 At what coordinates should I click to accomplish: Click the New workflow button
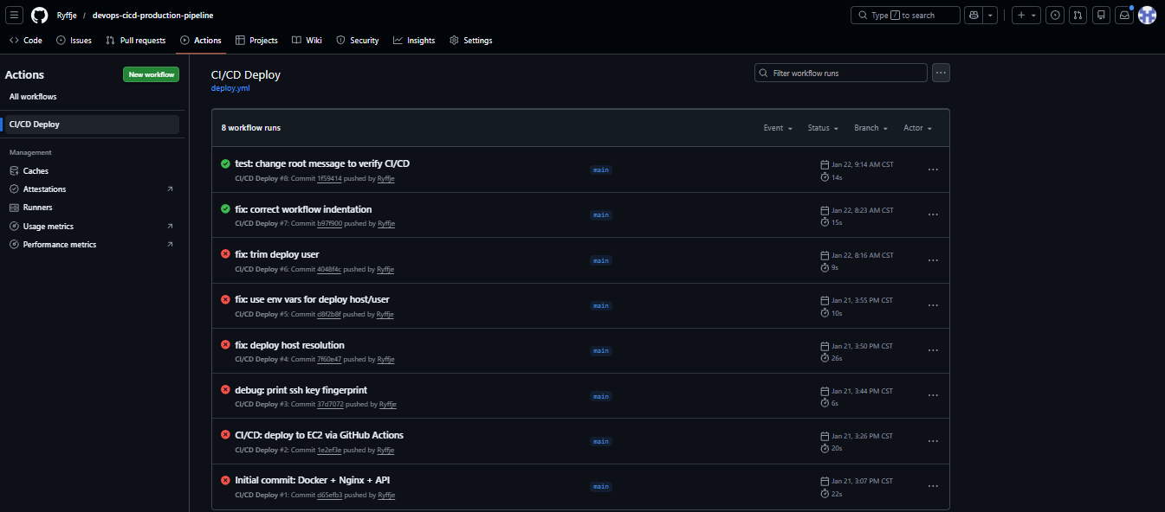pos(151,75)
